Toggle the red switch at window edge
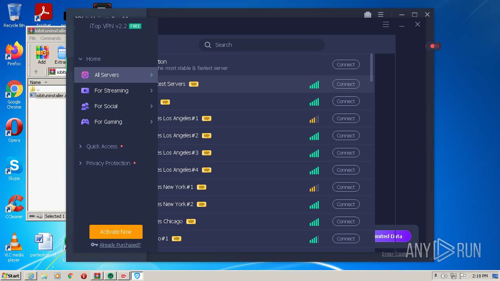The height and width of the screenshot is (281, 500). pyautogui.click(x=435, y=46)
